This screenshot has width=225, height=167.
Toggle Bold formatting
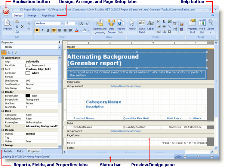click(37, 30)
